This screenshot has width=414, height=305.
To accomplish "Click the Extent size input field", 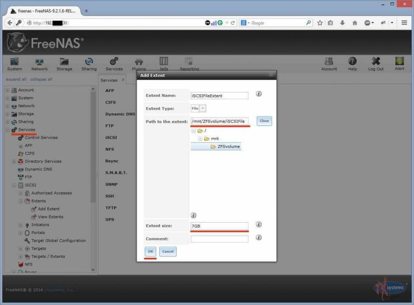I will (220, 226).
